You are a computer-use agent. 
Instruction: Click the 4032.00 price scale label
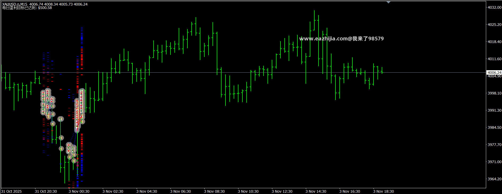(494, 7)
